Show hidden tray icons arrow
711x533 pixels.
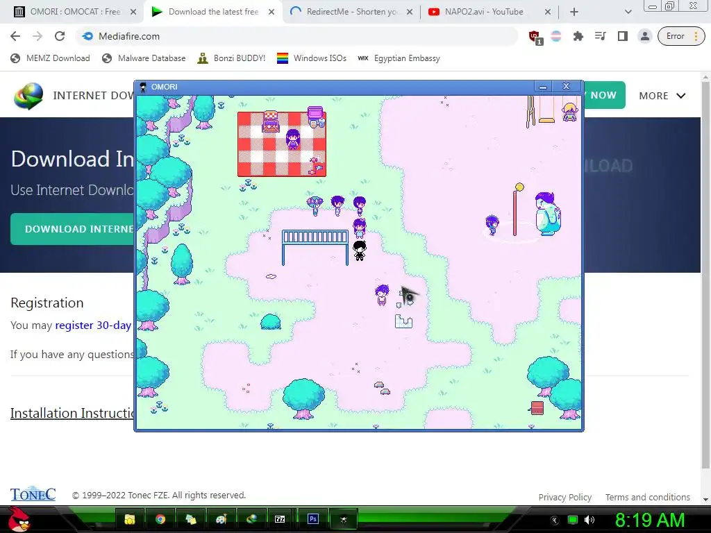pyautogui.click(x=554, y=521)
